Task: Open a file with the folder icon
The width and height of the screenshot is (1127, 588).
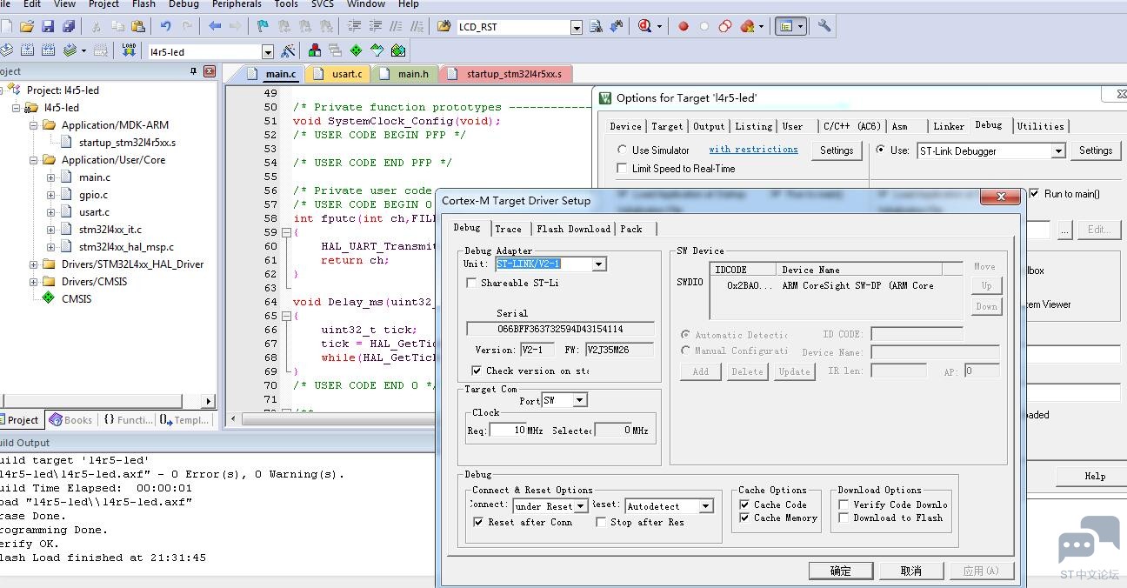Action: point(27,26)
